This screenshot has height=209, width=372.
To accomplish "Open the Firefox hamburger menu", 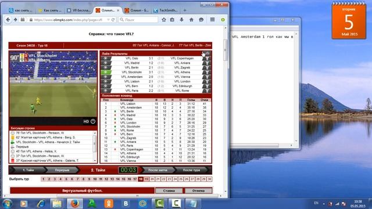I will coord(212,20).
